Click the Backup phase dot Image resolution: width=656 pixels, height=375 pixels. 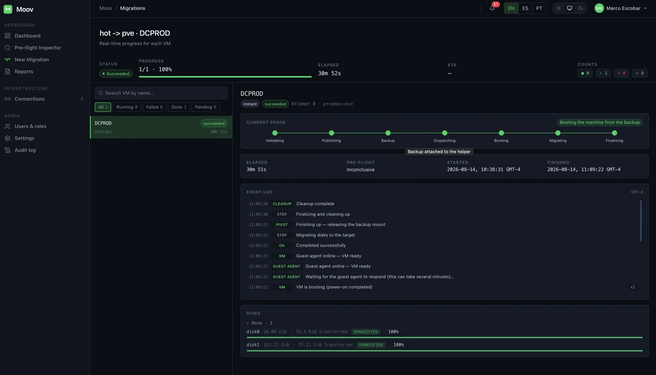coord(388,133)
